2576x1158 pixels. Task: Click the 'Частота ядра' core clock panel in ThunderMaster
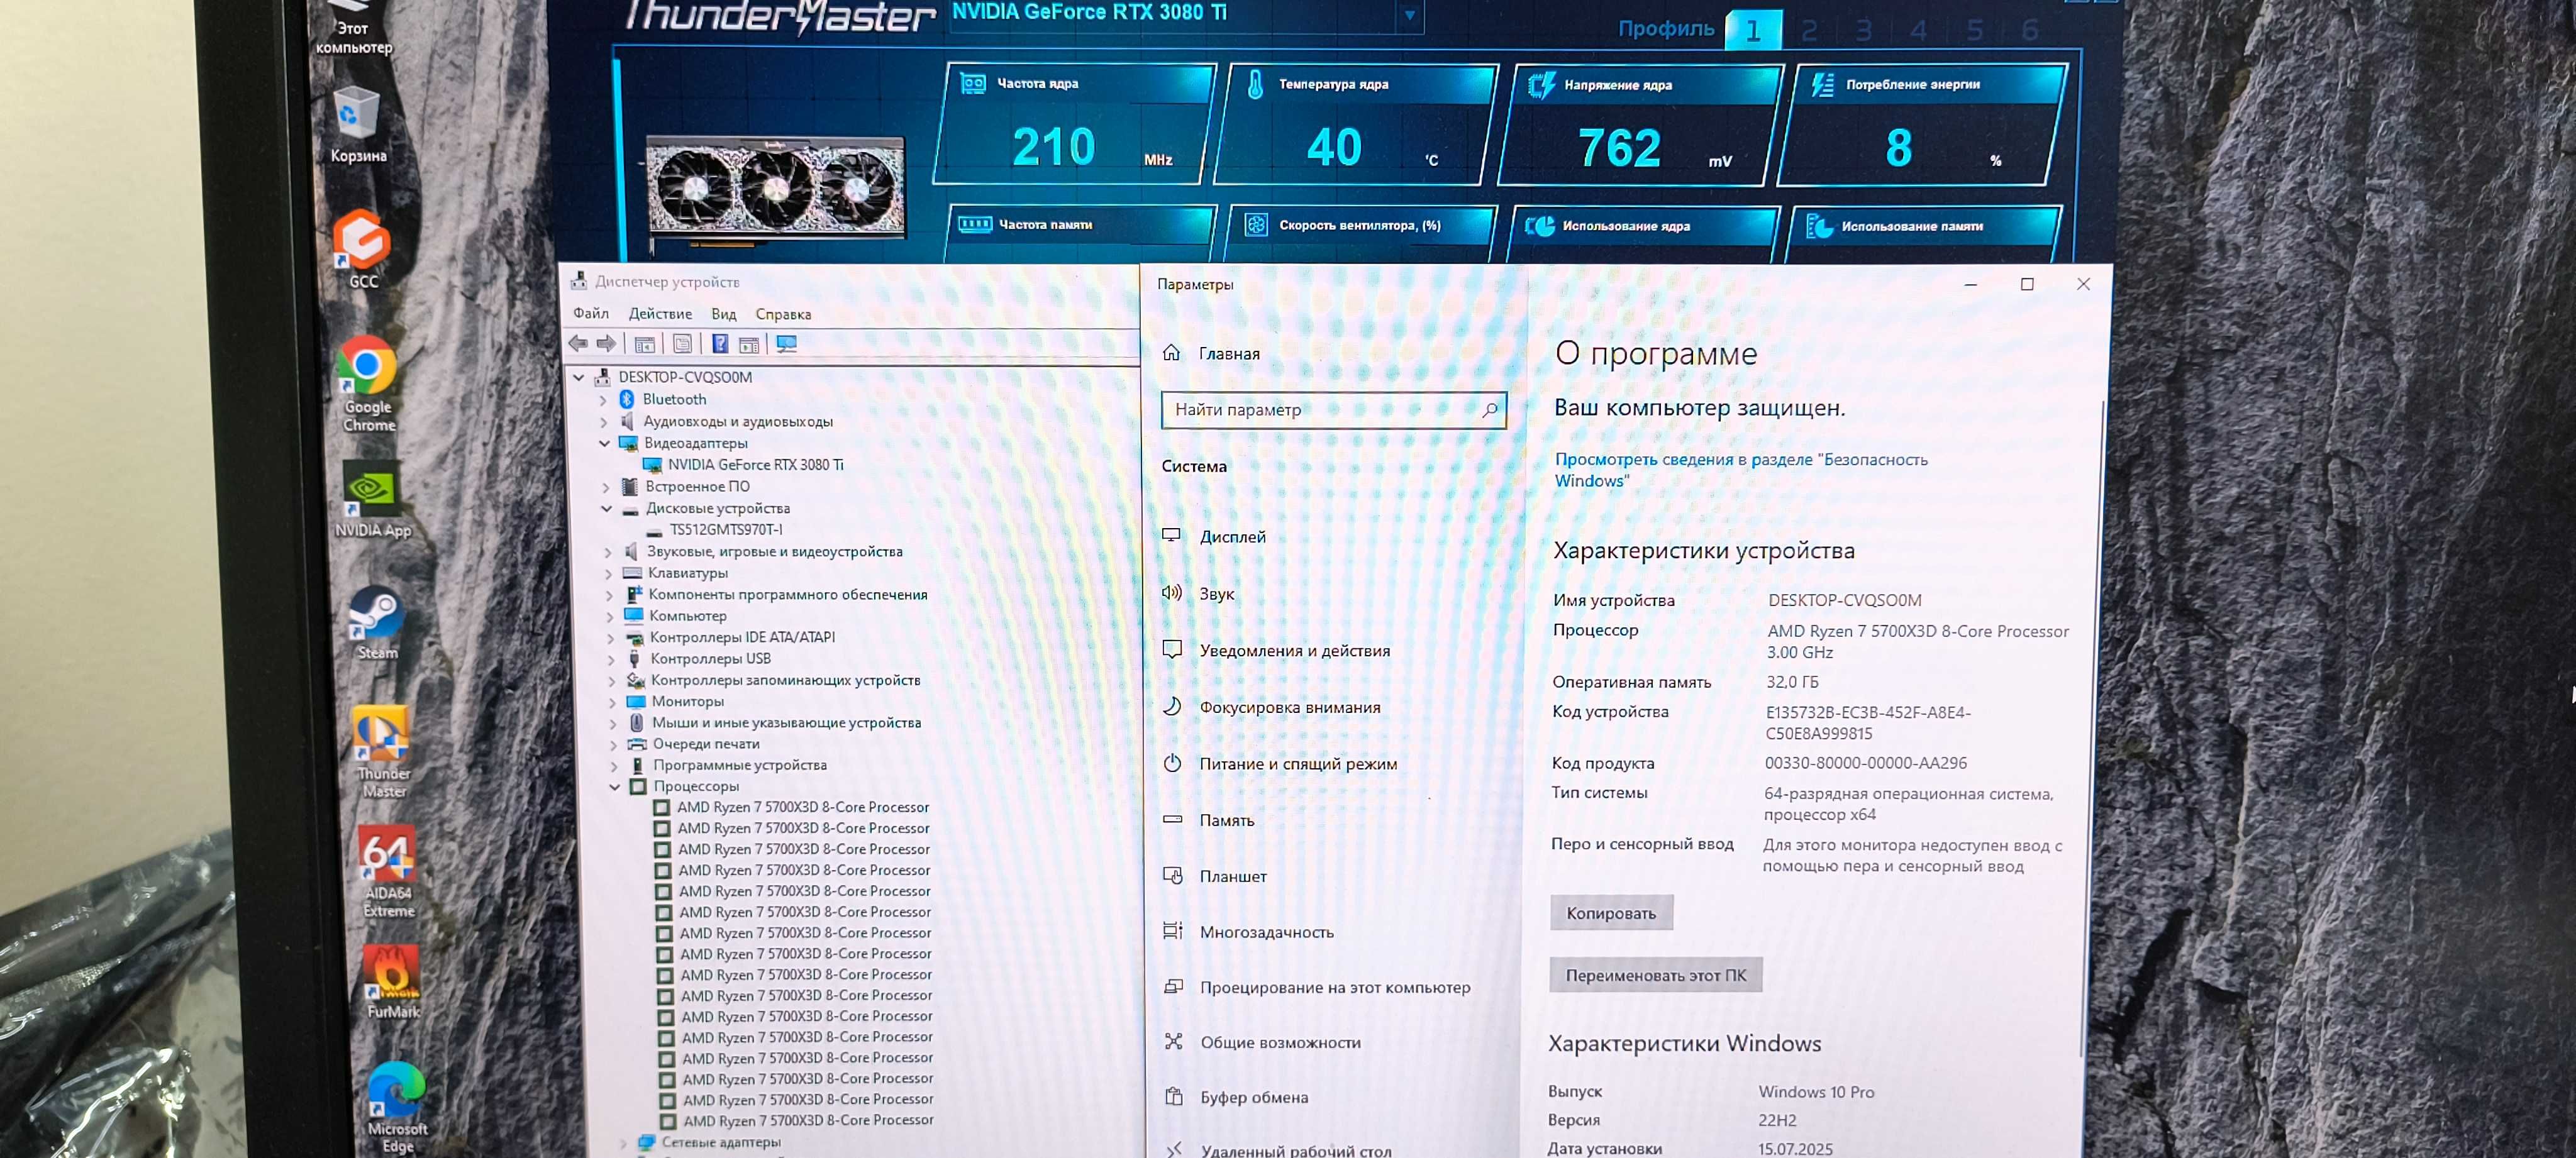point(1074,124)
